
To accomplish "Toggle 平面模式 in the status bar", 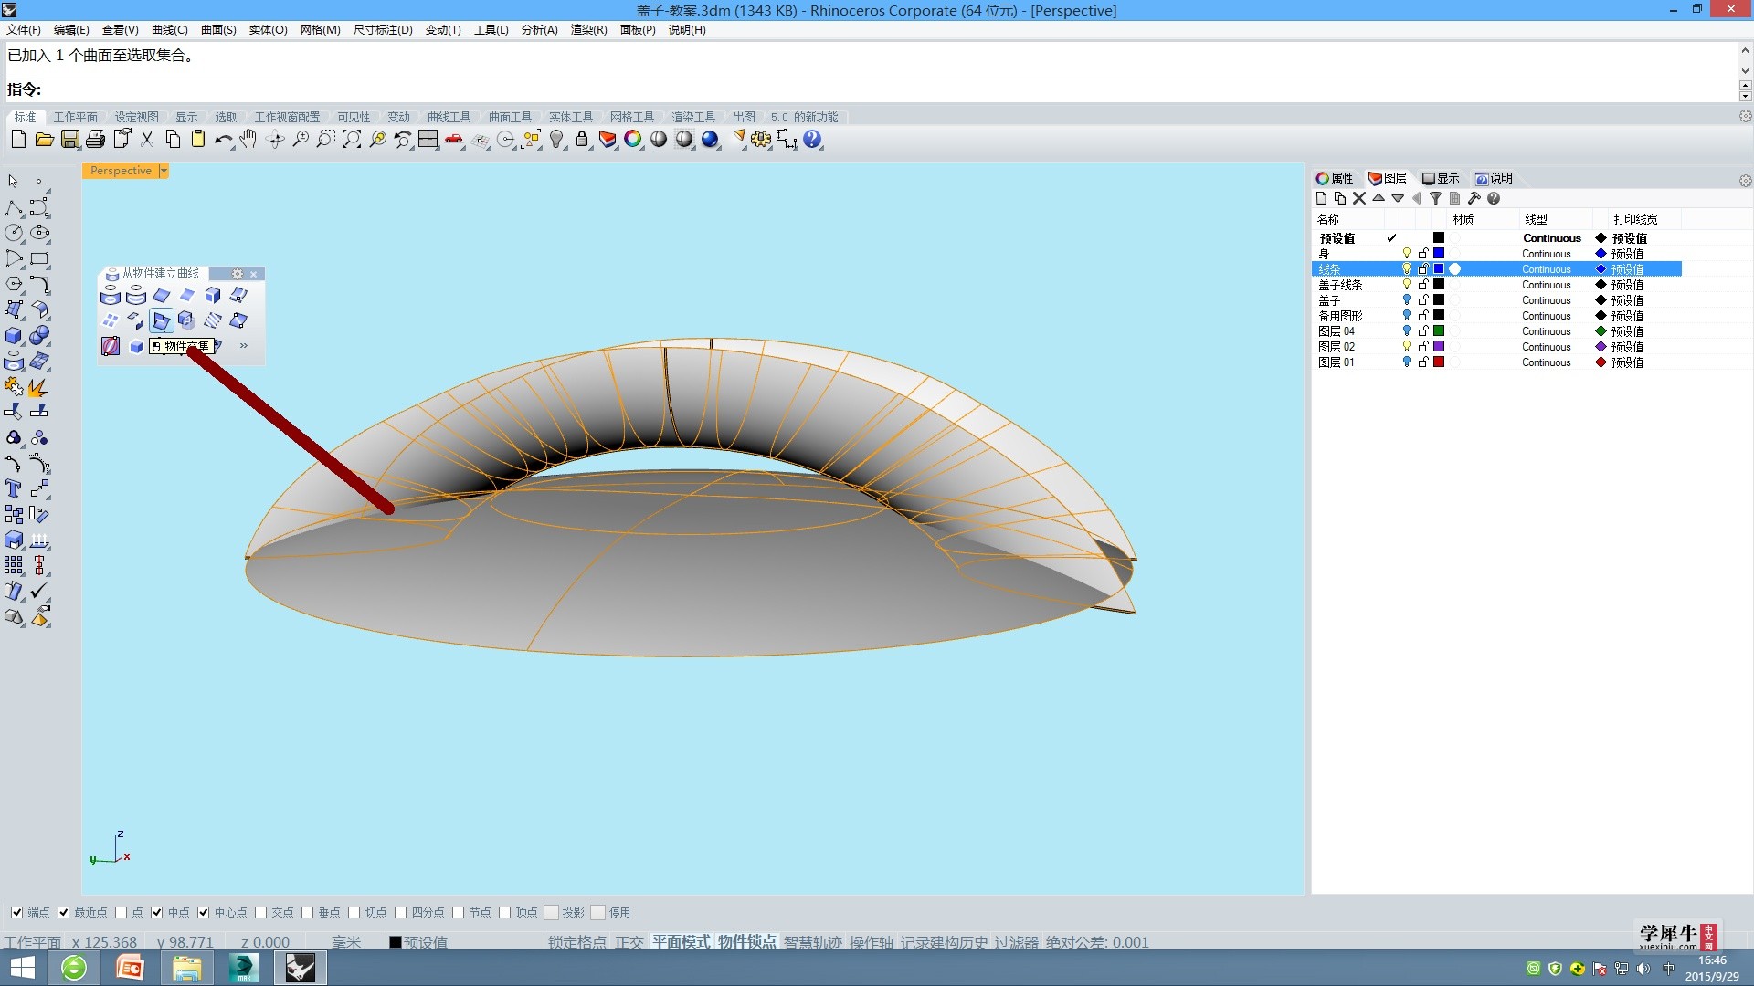I will pos(681,942).
